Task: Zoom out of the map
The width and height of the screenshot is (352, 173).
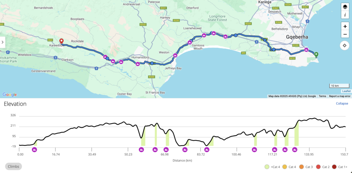Action: point(345,34)
